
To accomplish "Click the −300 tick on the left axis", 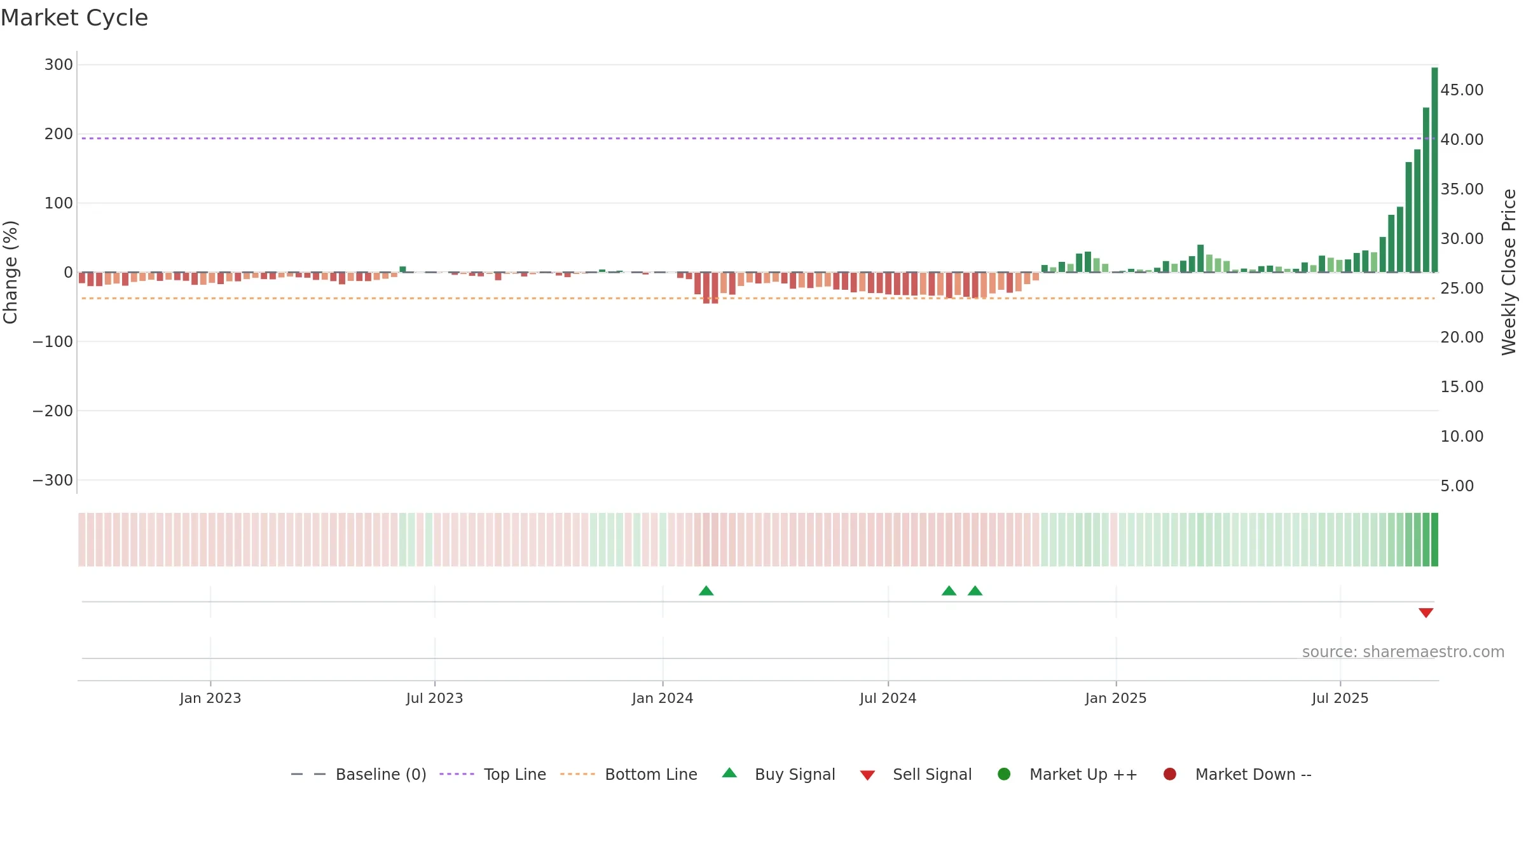I will (x=53, y=480).
